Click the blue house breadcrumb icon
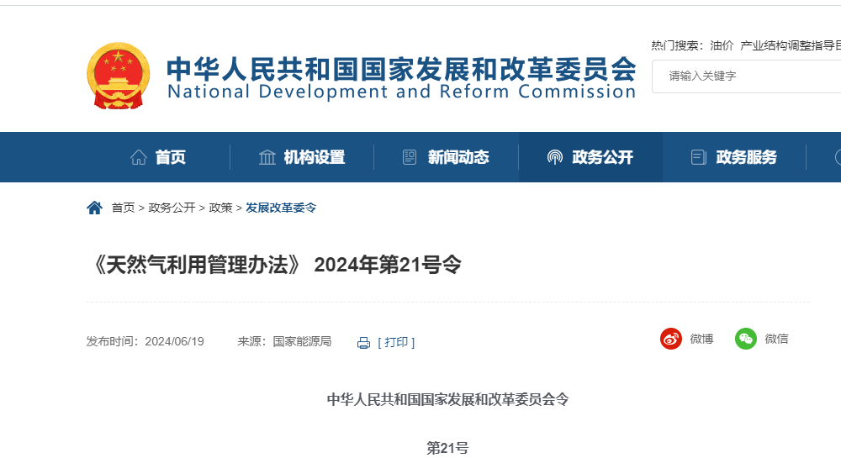The width and height of the screenshot is (841, 474). click(94, 208)
